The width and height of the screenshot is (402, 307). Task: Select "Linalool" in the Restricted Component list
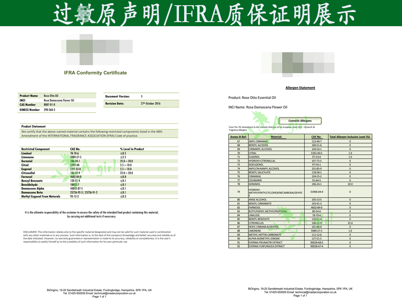coord(27,153)
